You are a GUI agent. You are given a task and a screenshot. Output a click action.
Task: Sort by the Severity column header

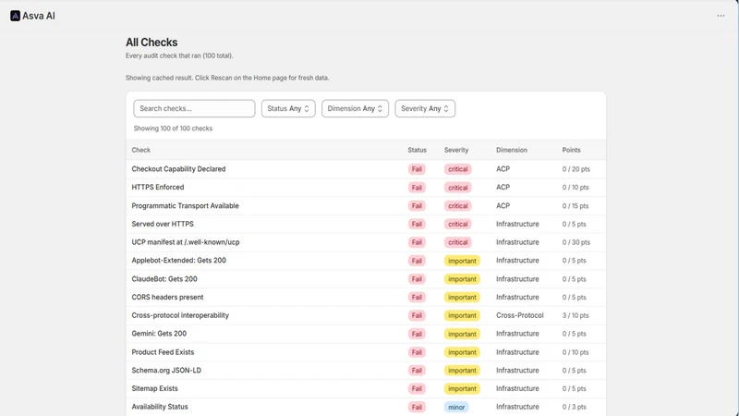click(x=456, y=150)
